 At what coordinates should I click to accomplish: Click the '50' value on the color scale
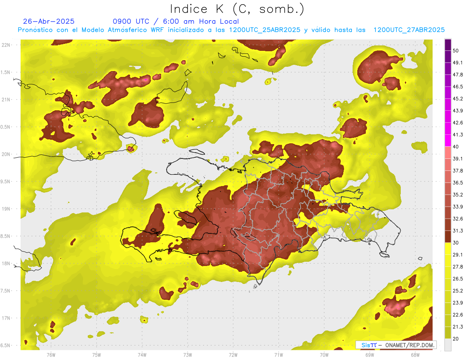[456, 50]
